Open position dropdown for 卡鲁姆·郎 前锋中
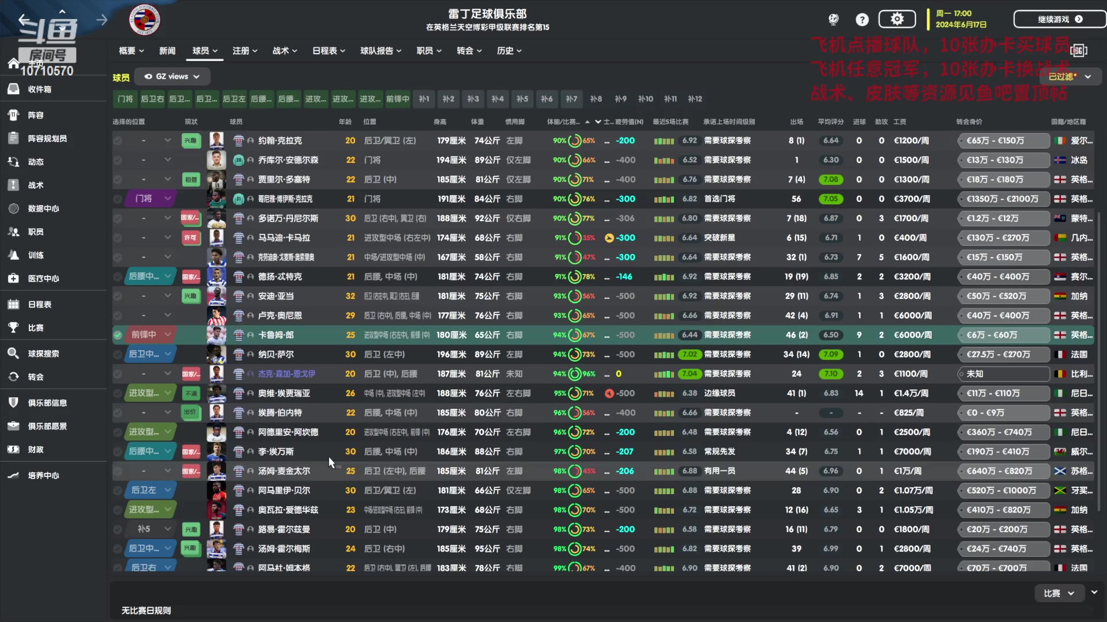 [x=150, y=335]
